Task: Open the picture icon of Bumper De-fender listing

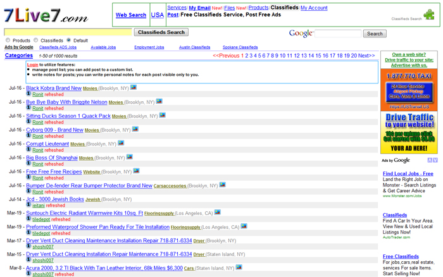Action: [x=223, y=185]
